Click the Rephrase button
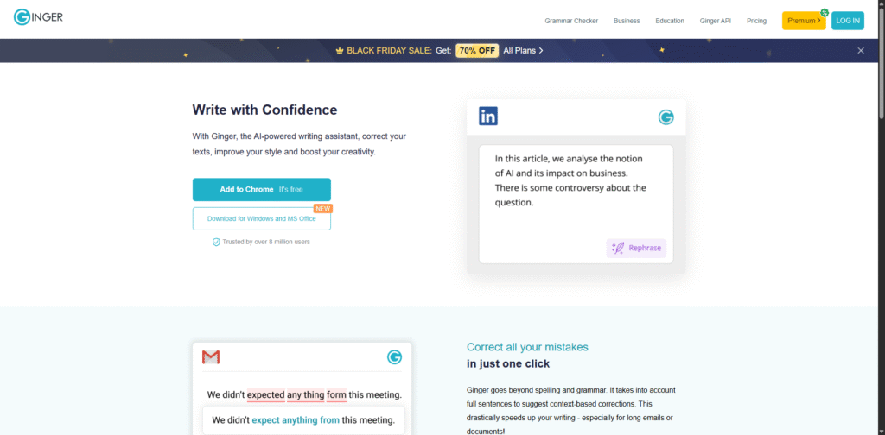The image size is (885, 435). coord(636,248)
